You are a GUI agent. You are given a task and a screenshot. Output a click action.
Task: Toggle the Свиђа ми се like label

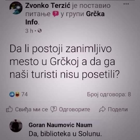coord(31,109)
